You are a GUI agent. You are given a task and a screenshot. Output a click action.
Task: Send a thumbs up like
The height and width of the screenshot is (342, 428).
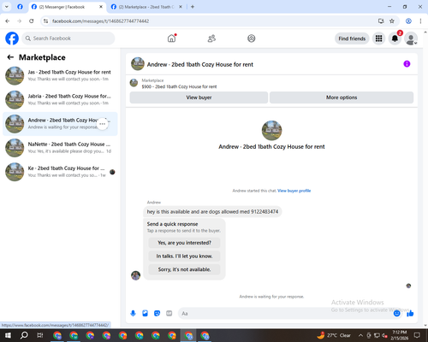pos(410,314)
